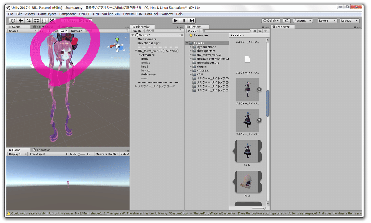Viewport: 371px width, 223px height.
Task: Click Search by Label tag icon
Action: (260, 31)
